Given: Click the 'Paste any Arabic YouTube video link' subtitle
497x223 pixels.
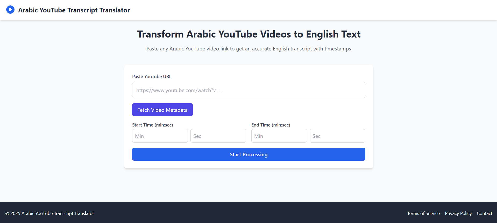Looking at the screenshot, I should point(249,49).
